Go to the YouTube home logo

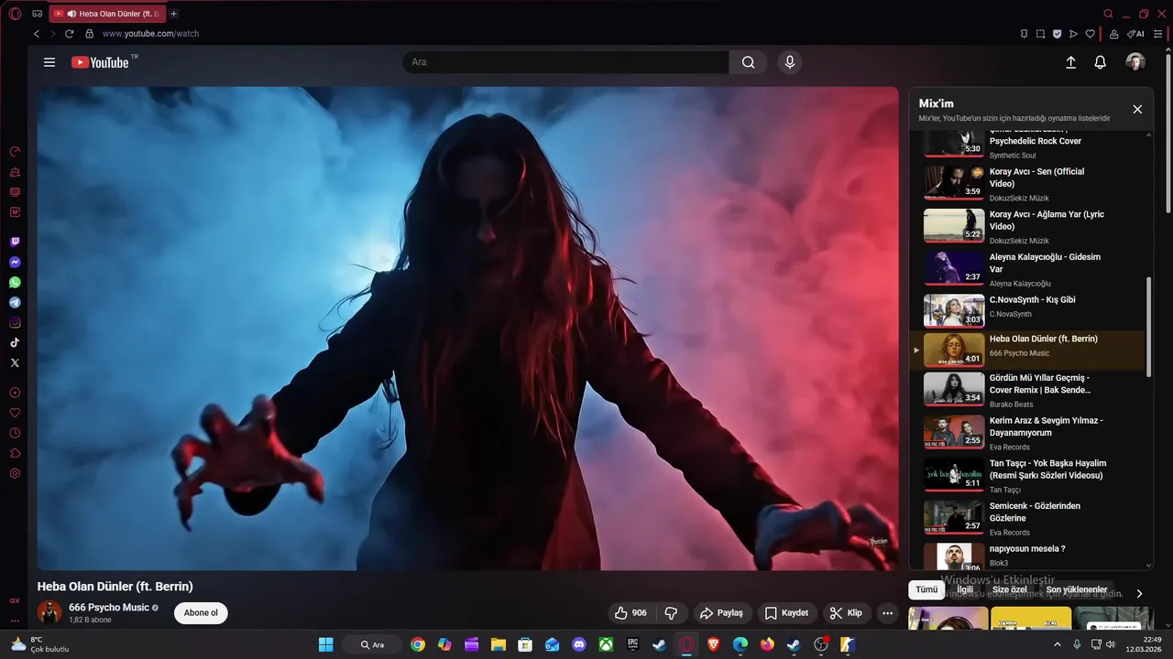click(x=100, y=62)
